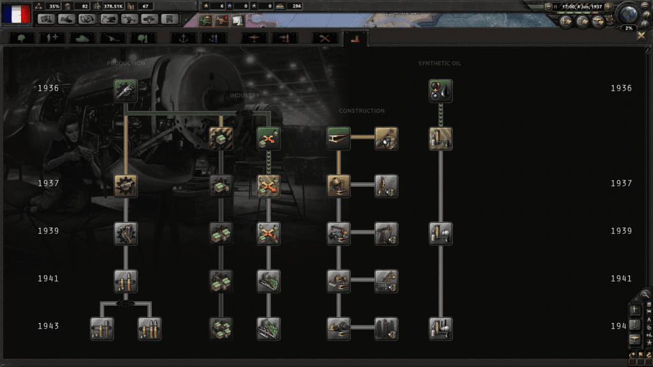Screen dimensions: 653x367
Task: Click the 1936 Production machine tools technology
Action: pos(126,90)
